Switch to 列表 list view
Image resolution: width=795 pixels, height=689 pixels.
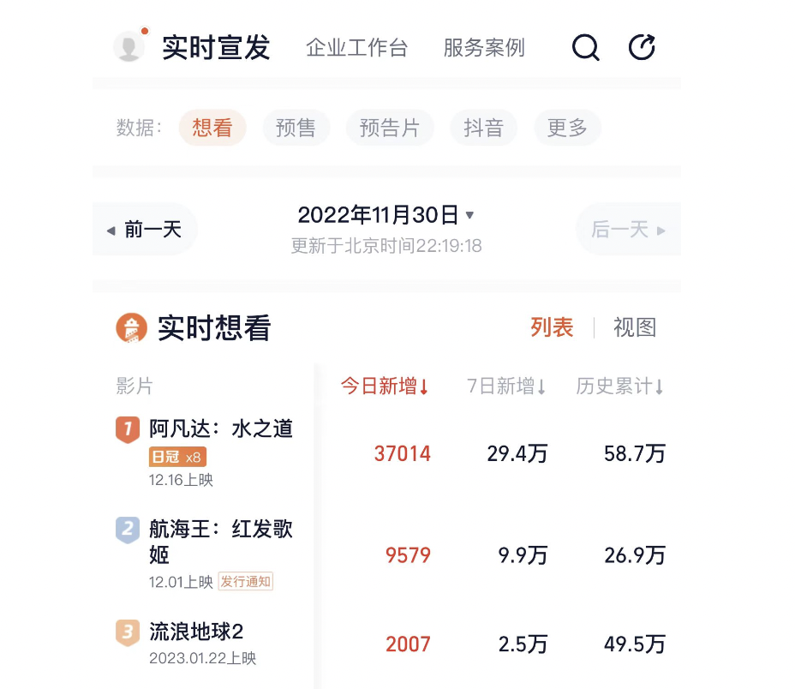click(x=552, y=327)
